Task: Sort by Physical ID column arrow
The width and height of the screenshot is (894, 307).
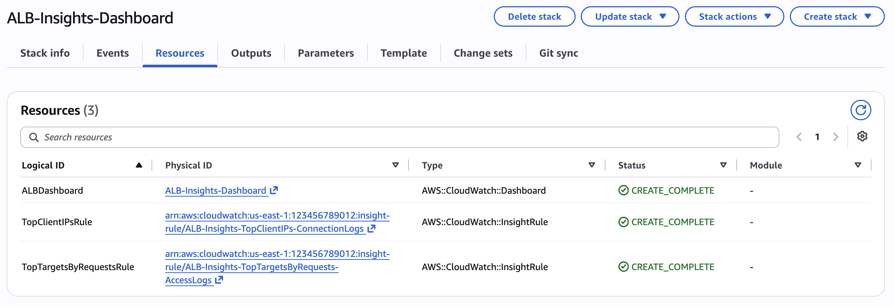Action: (395, 165)
